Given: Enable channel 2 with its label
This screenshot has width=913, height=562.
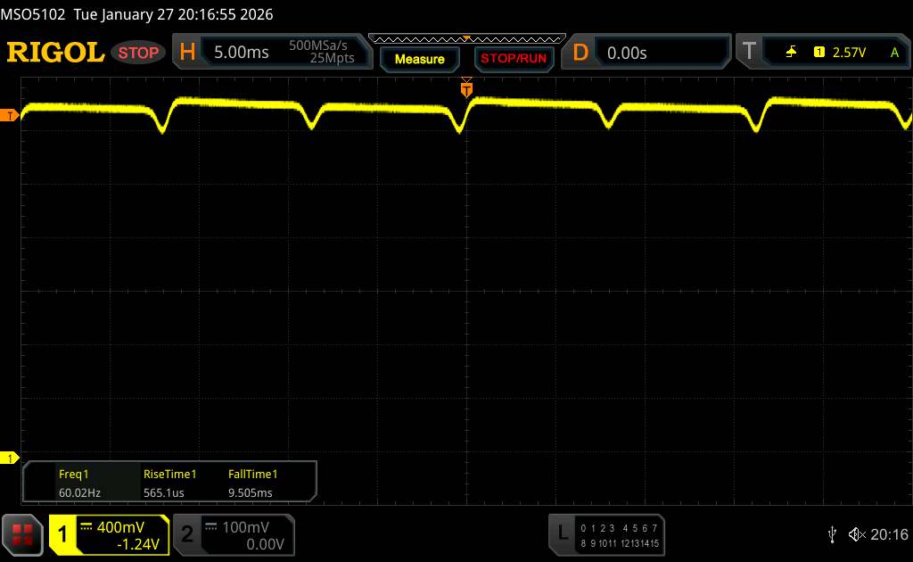Looking at the screenshot, I should click(x=187, y=534).
